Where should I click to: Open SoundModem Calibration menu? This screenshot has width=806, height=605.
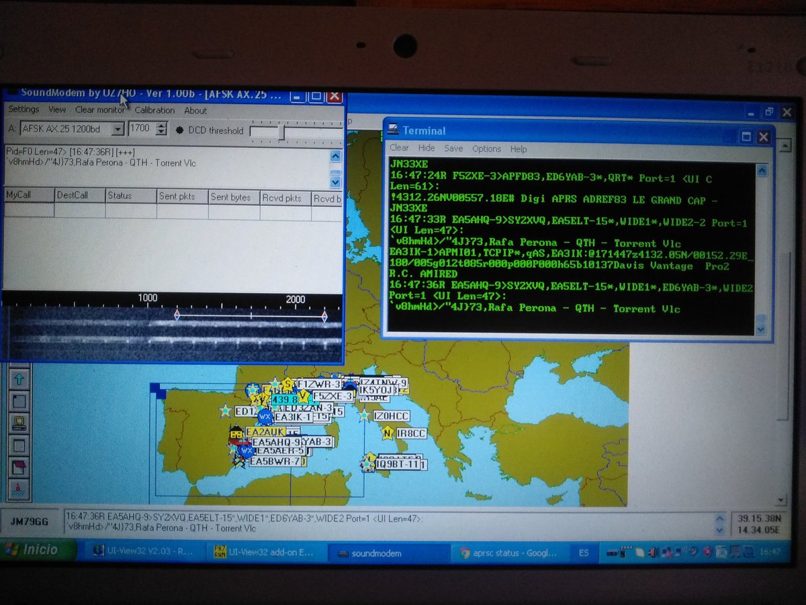click(x=154, y=110)
